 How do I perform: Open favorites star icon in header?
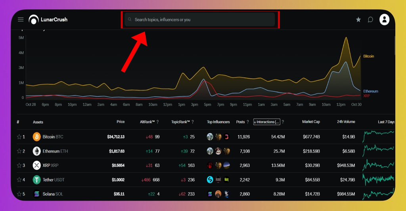[358, 19]
